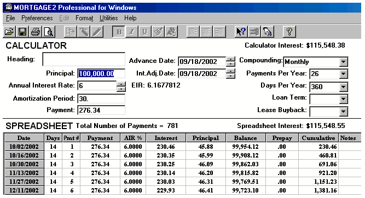Screen dimensions: 365x198
Task: Select the center alignment toolbar icon
Action: (206, 32)
